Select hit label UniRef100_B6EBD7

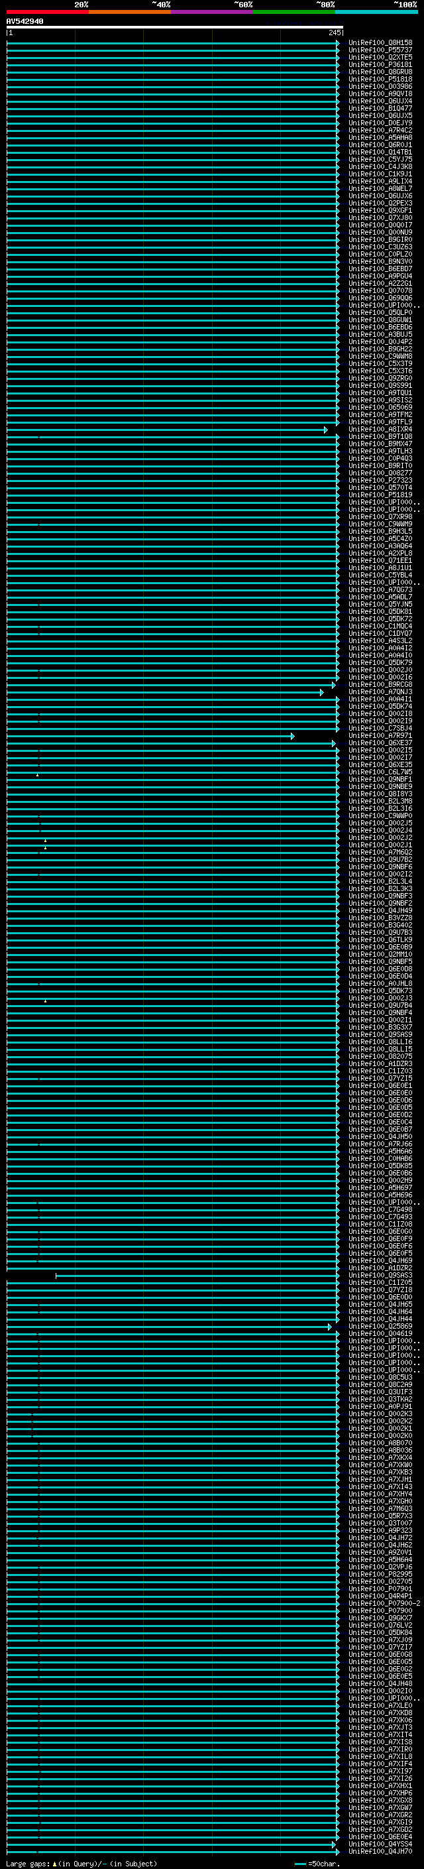380,269
